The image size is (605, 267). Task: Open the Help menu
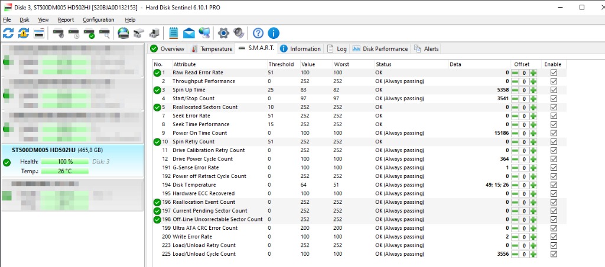[x=130, y=19]
